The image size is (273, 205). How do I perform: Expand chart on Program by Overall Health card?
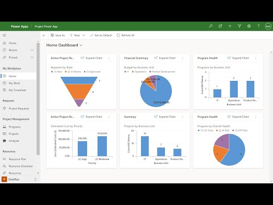238,117
